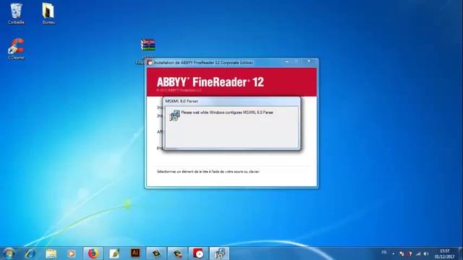This screenshot has width=463, height=260.
Task: Switch to ABBYY FineReader installer taskbar button
Action: (x=199, y=253)
